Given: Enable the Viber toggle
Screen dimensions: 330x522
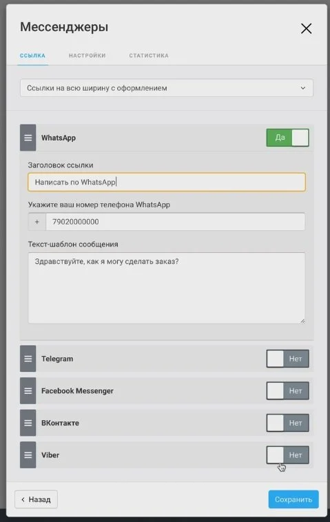Looking at the screenshot, I should (x=287, y=455).
